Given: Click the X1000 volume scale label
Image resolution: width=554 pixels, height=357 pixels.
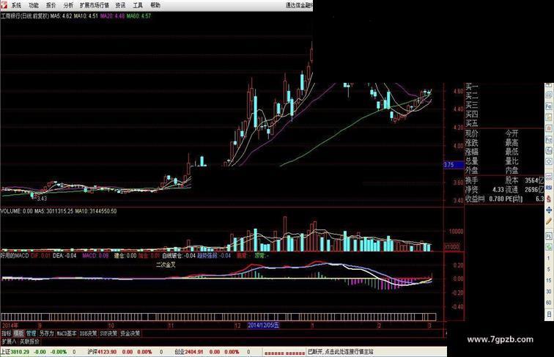Looking at the screenshot, I should point(452,246).
